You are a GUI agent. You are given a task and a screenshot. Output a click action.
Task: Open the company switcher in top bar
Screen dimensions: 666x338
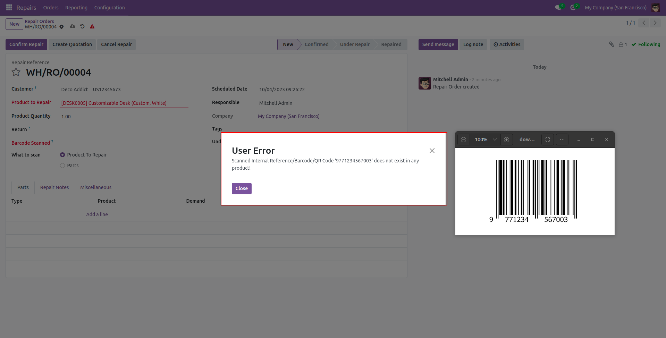coord(615,8)
